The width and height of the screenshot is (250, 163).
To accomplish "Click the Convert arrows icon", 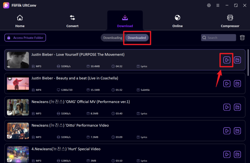I will click(72, 18).
